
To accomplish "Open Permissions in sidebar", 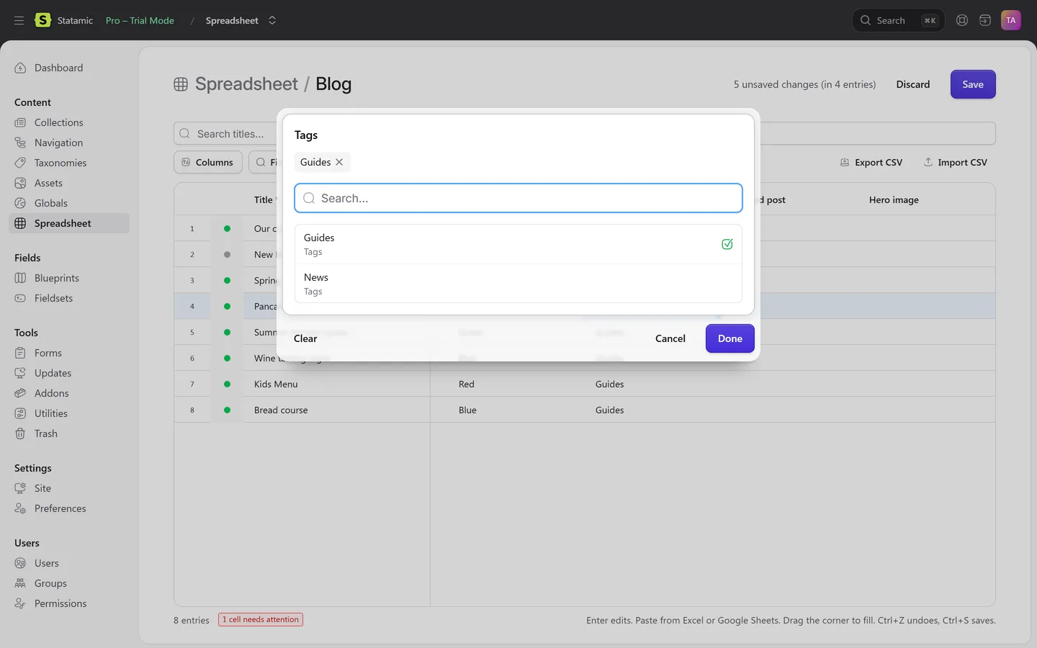I will point(69,603).
